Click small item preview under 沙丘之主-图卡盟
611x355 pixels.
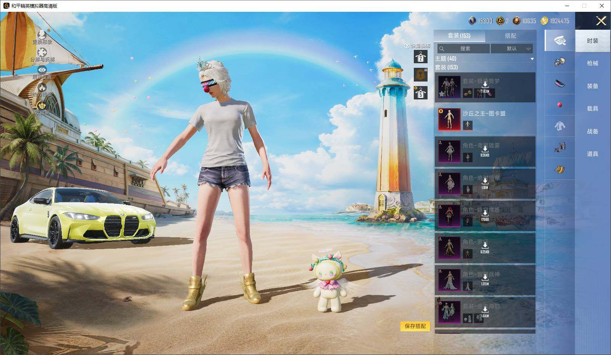(x=468, y=125)
